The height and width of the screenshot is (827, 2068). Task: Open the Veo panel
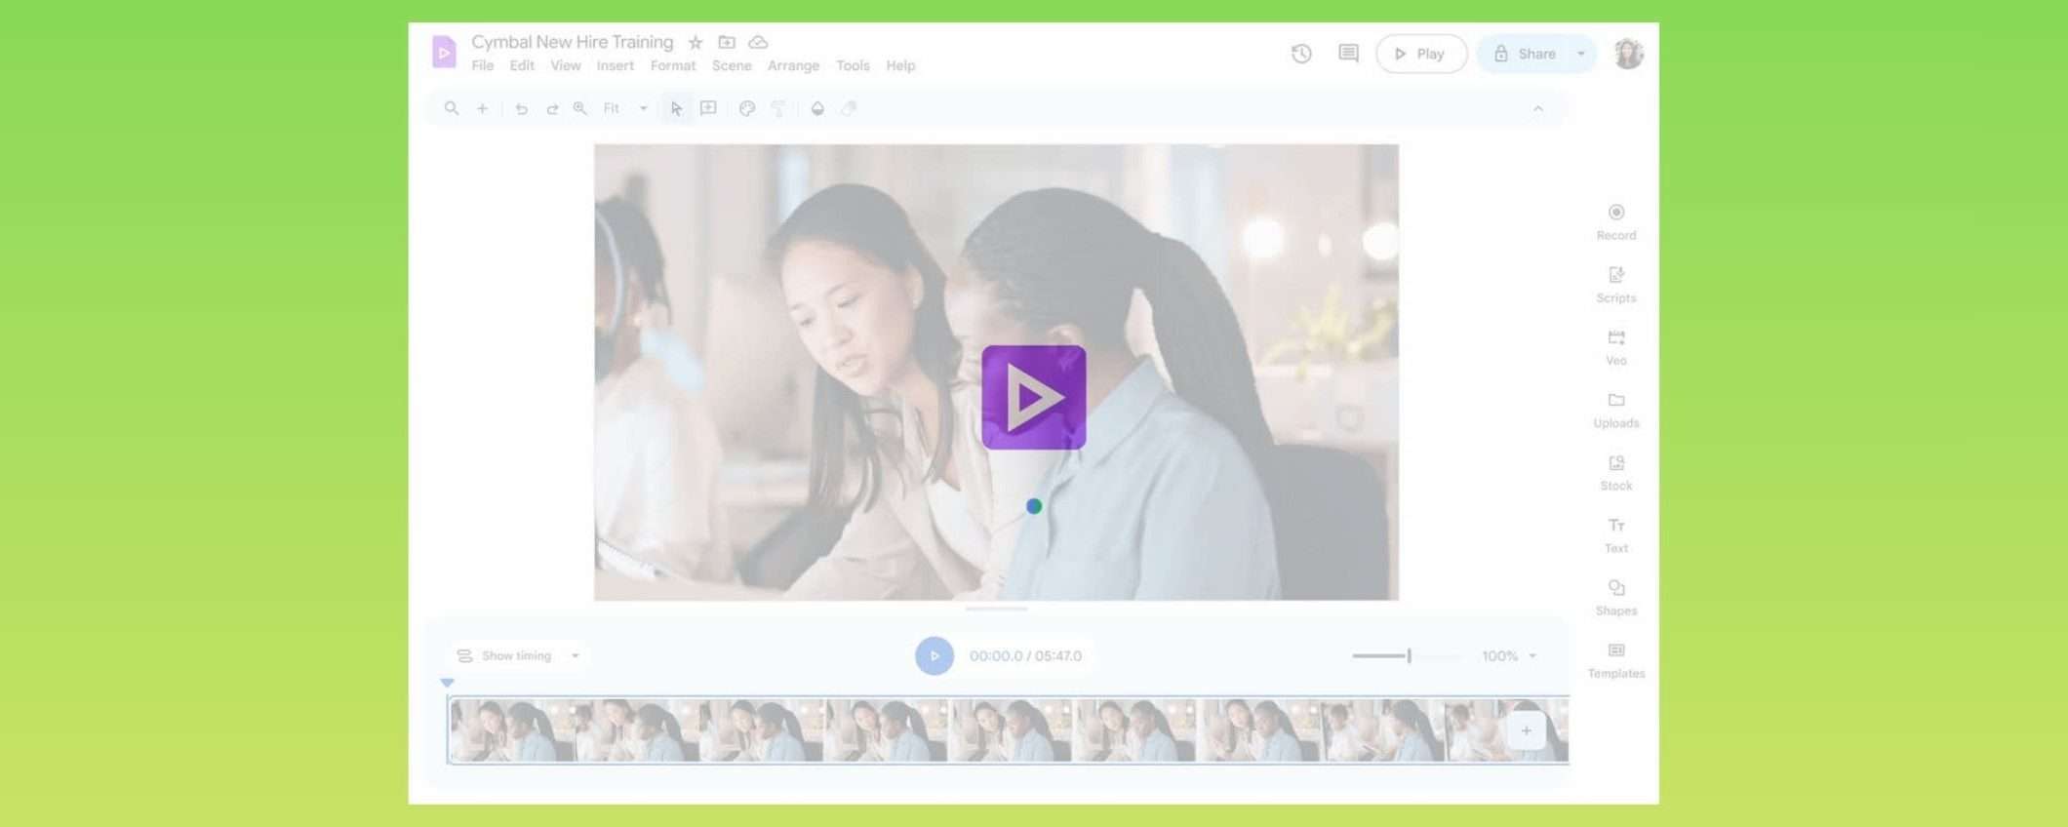coord(1616,346)
